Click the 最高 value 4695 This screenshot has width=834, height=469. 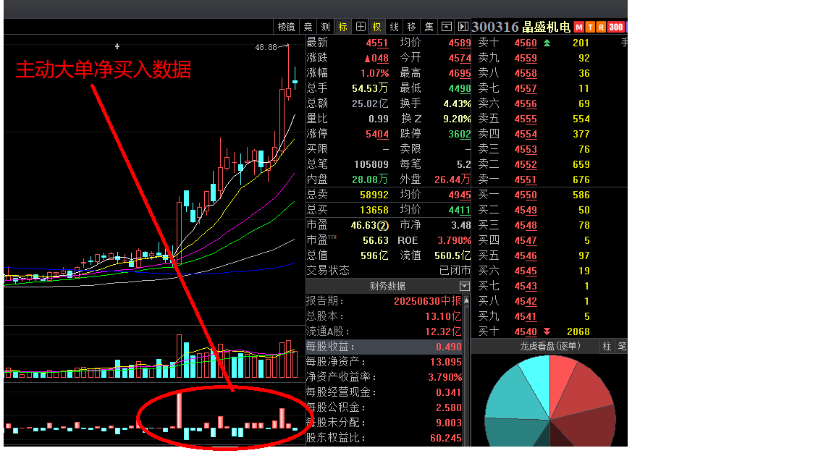(x=460, y=73)
